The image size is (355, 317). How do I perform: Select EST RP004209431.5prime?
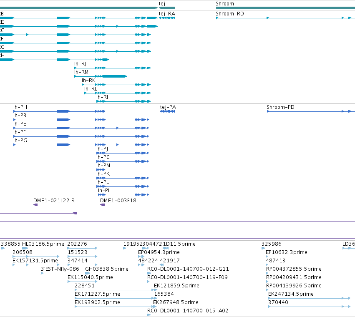(x=294, y=277)
